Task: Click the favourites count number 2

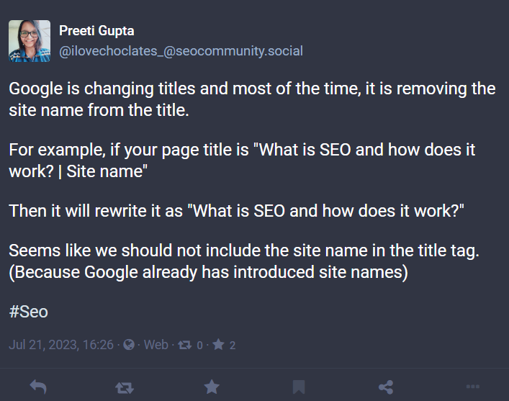Action: pos(233,346)
